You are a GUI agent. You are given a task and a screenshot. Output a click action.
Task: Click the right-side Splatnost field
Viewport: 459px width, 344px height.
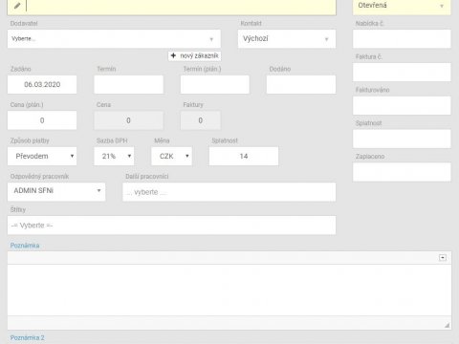[x=402, y=139]
